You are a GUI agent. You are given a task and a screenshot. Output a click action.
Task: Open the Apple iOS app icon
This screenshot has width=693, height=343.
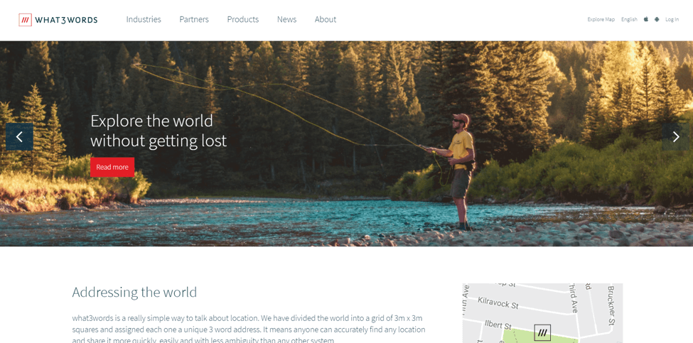[x=645, y=19]
